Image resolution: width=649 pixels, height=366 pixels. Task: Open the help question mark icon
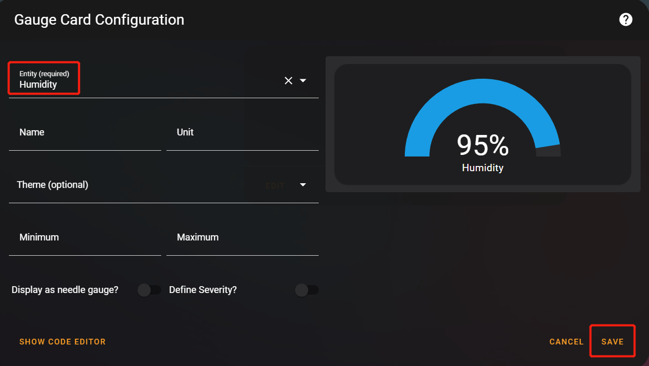click(x=625, y=20)
